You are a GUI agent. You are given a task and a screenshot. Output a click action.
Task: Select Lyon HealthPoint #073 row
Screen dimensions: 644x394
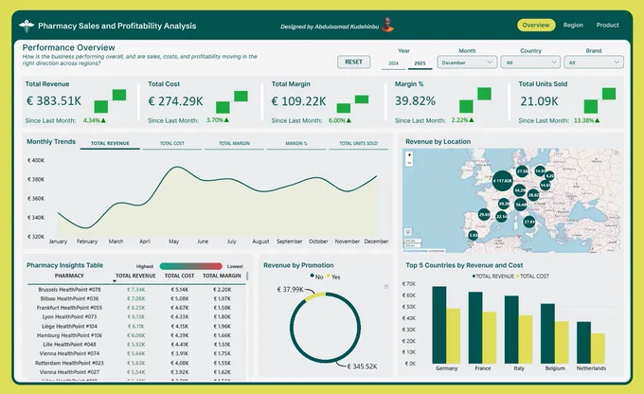point(136,316)
